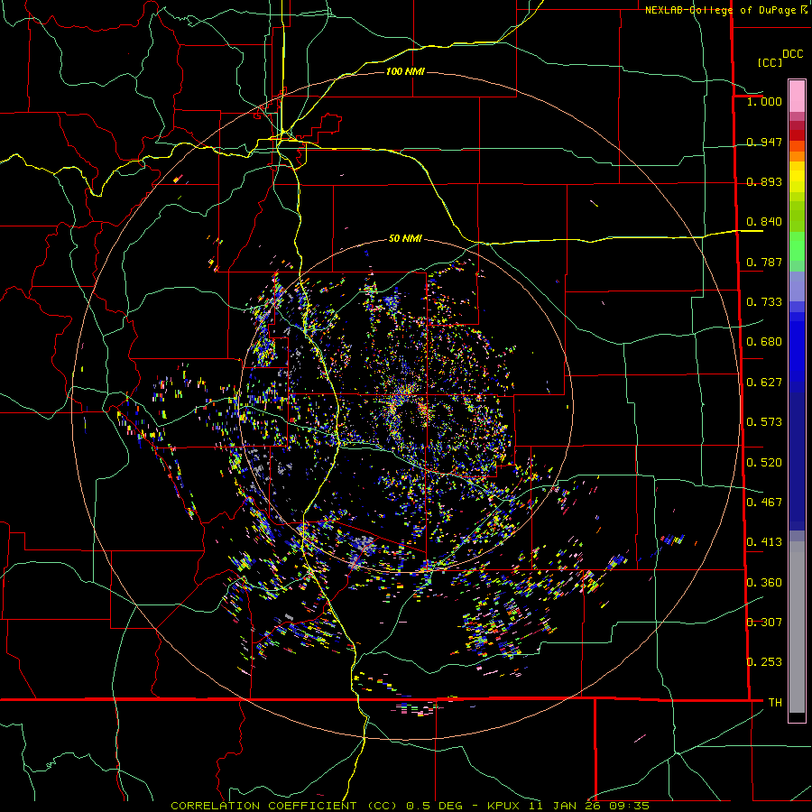812x812 pixels.
Task: Click the [CC] legend unit label
Action: pyautogui.click(x=770, y=62)
